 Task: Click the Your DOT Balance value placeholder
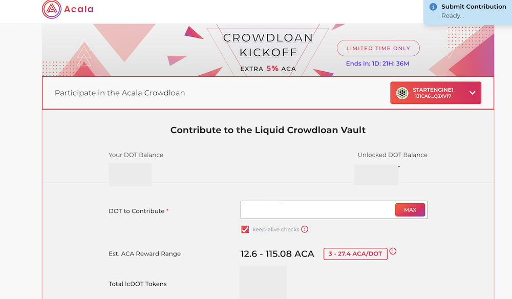pyautogui.click(x=130, y=175)
